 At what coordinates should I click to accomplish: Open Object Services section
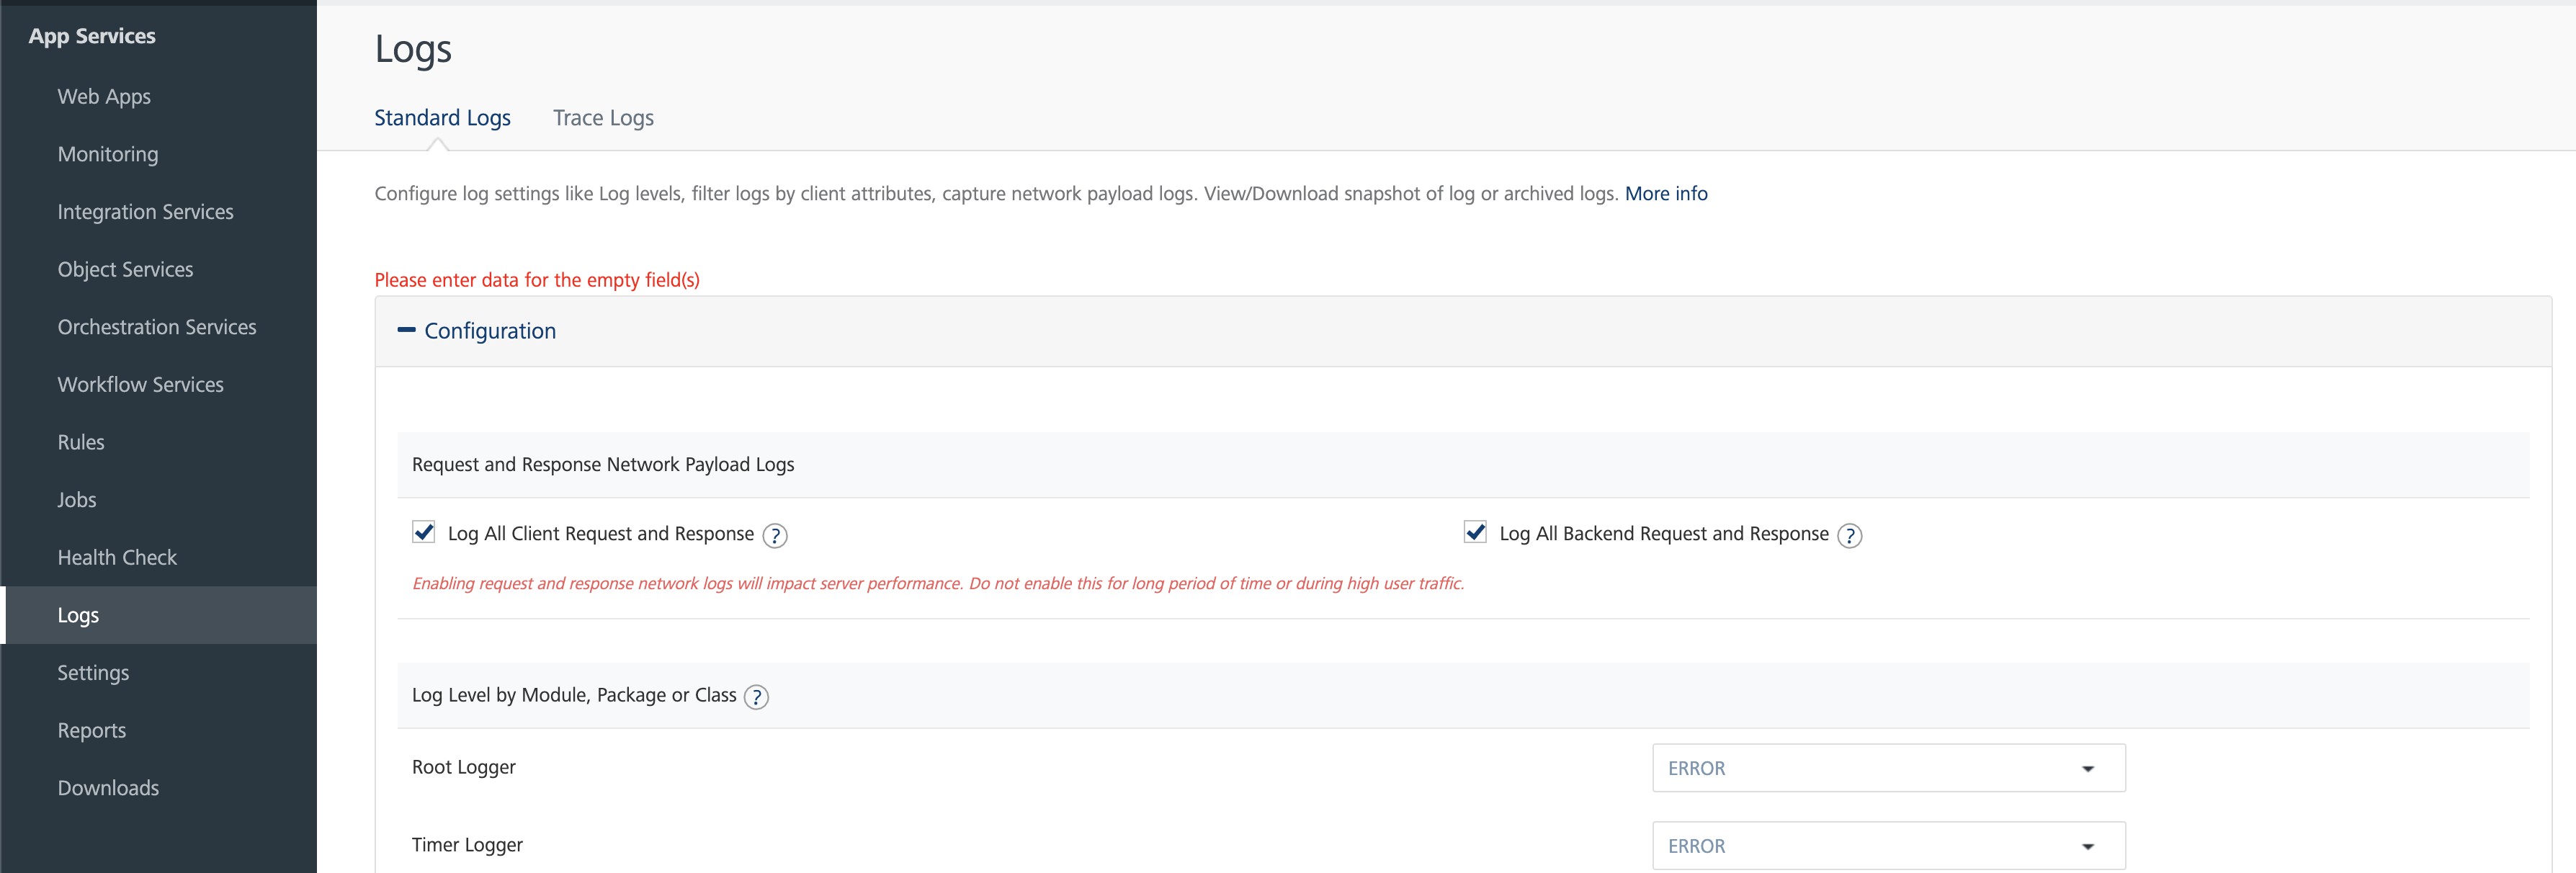125,270
